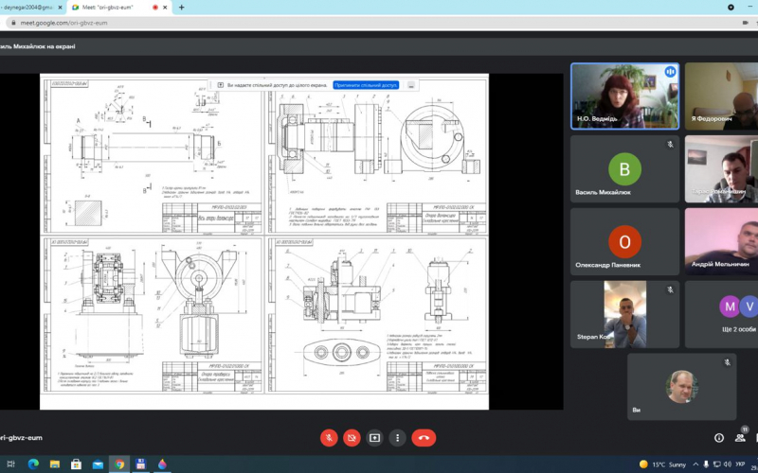Open meeting details info icon
The image size is (758, 473).
(x=719, y=438)
